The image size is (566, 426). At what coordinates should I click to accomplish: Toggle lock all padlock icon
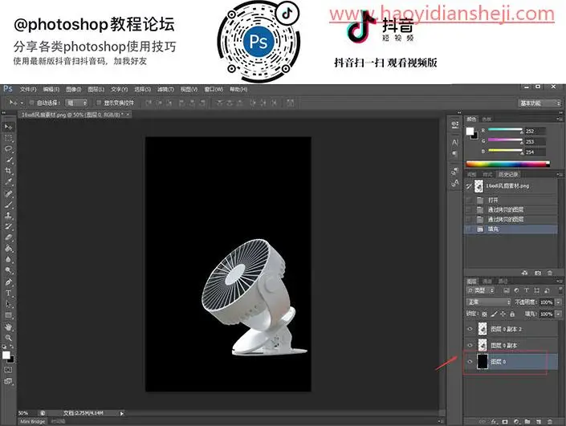click(x=512, y=314)
